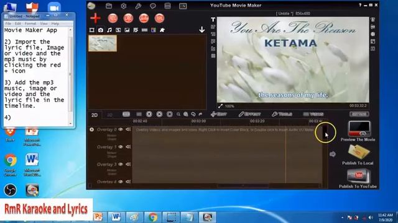398x223 pixels.
Task: Collapse the Overlay 0 track round arrow
Action: pos(91,129)
